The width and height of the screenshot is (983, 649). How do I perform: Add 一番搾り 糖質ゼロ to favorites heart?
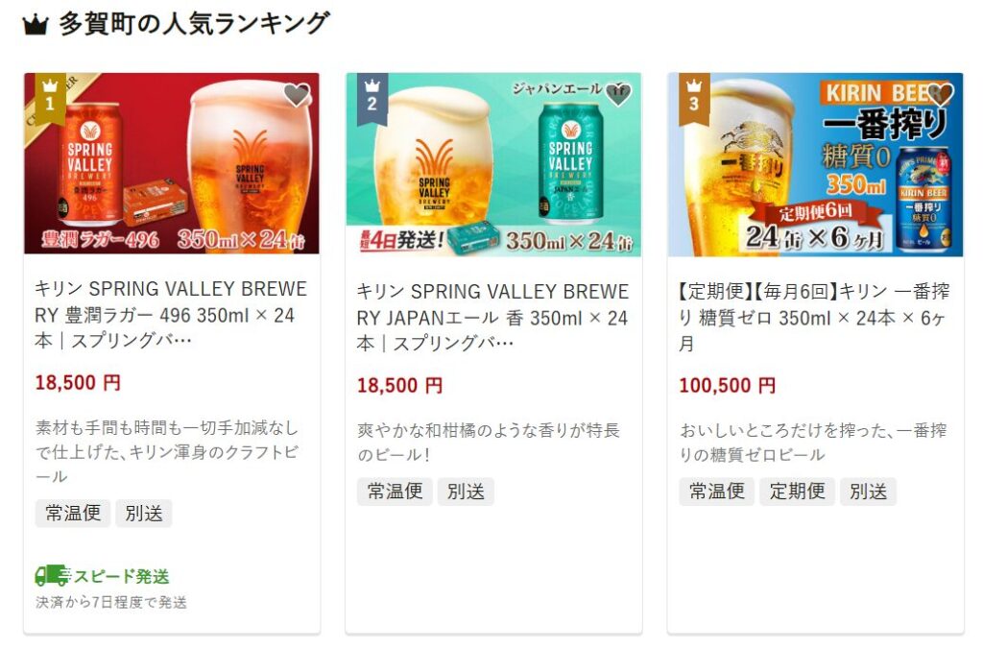click(941, 94)
